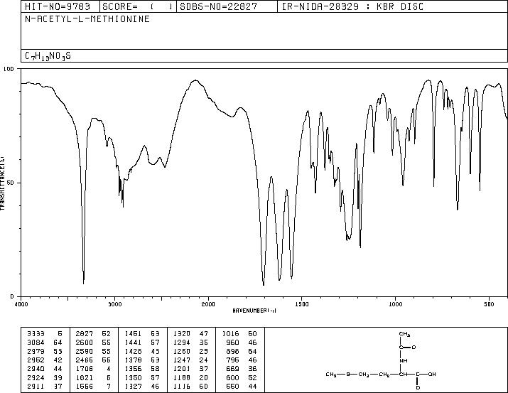Click the 3000 wavenumber axis label

114,304
